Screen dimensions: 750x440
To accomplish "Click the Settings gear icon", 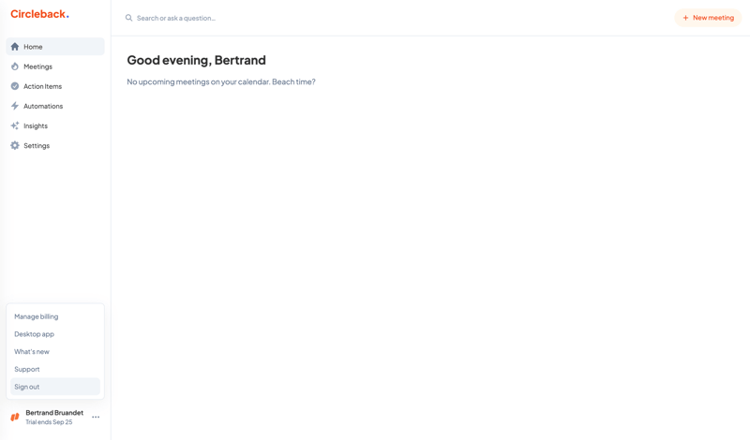I will click(15, 145).
